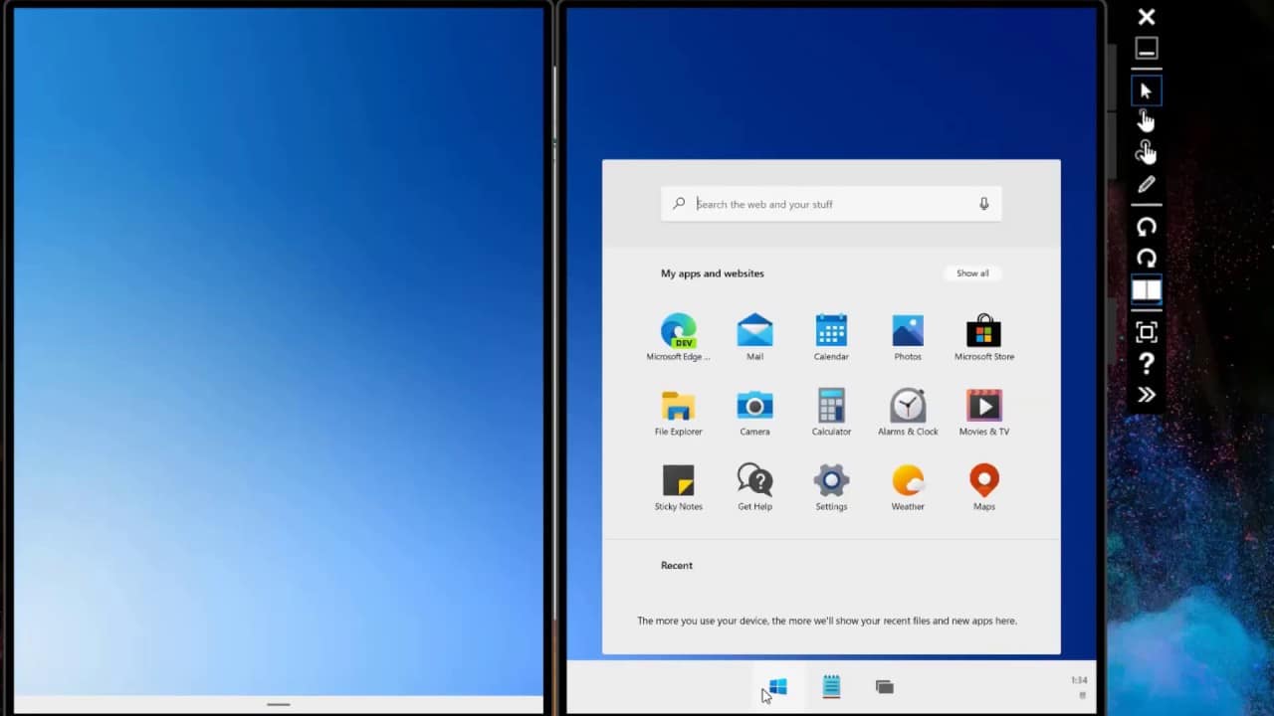Click the taskbar clock showing 1:34
Screen dimensions: 1274x716
(x=1079, y=681)
